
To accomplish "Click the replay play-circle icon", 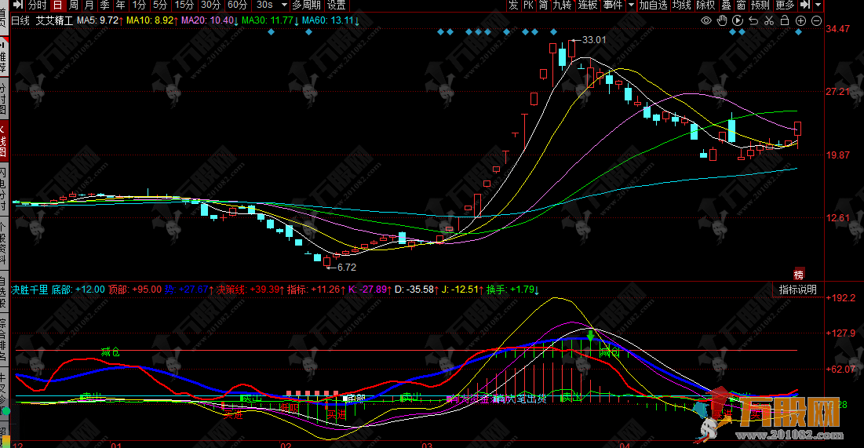I will pyautogui.click(x=738, y=20).
